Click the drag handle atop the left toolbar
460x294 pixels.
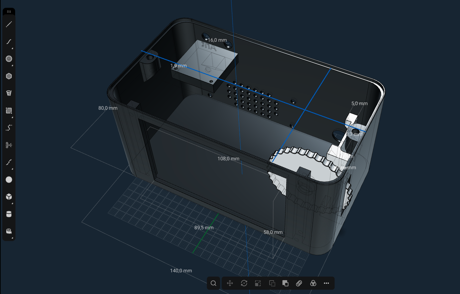coord(9,11)
